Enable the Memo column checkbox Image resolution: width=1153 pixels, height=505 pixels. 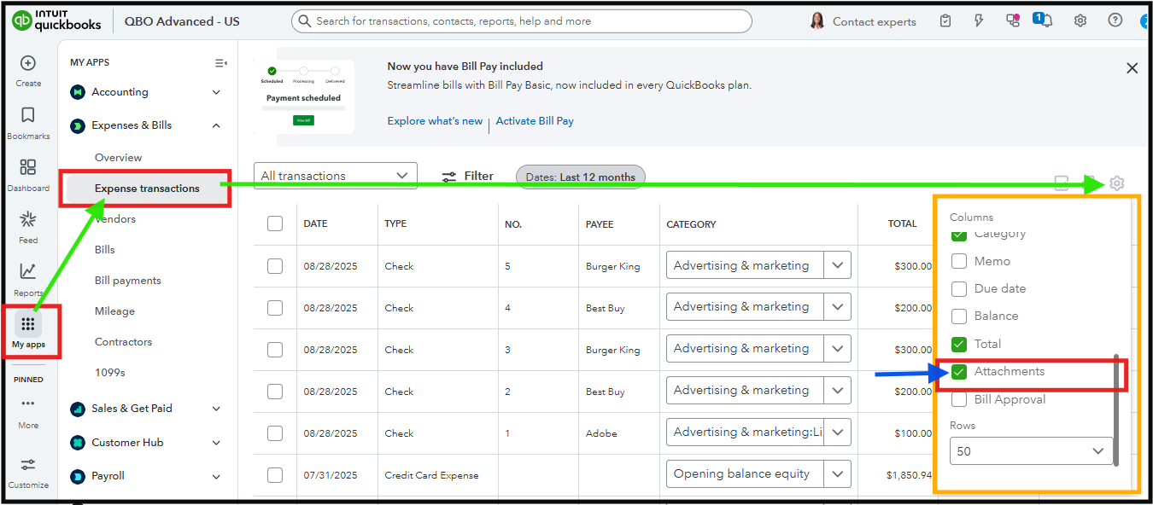click(959, 261)
